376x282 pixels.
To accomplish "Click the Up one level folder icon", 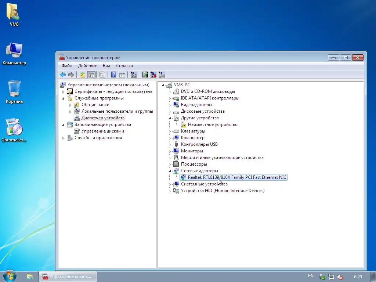I will point(83,75).
